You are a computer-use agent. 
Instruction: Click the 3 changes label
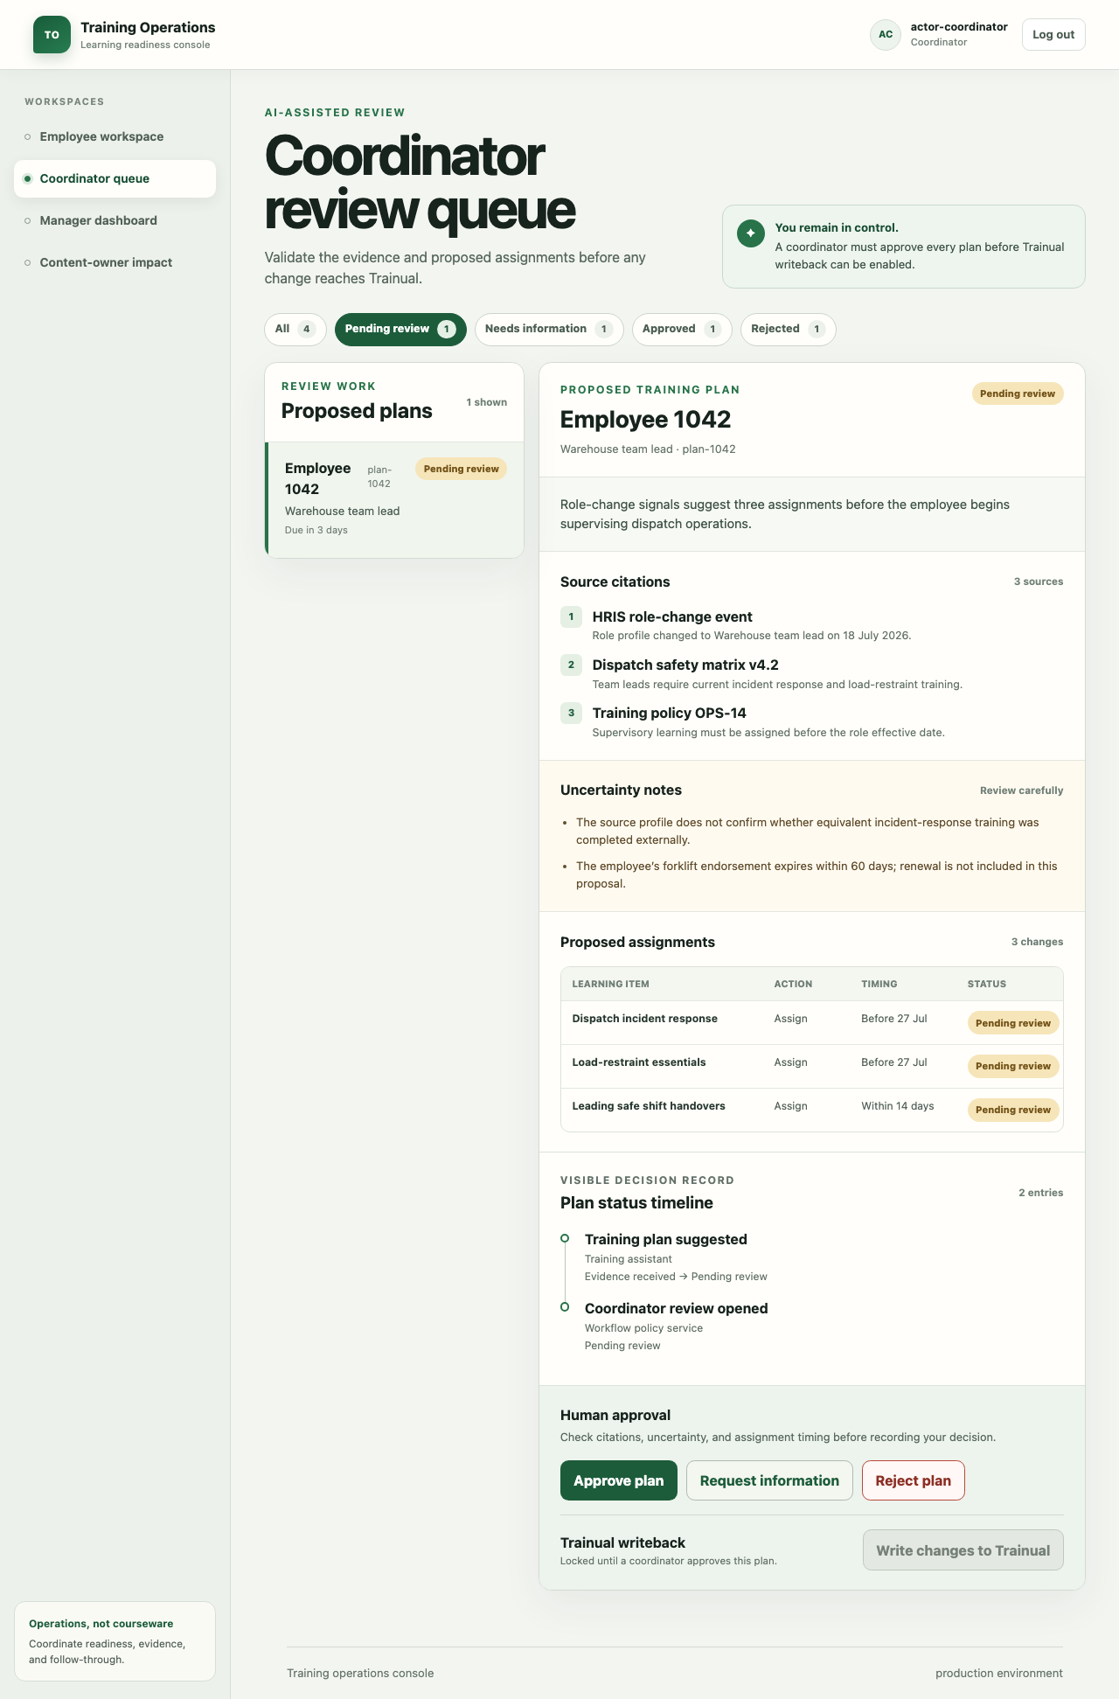(1038, 942)
